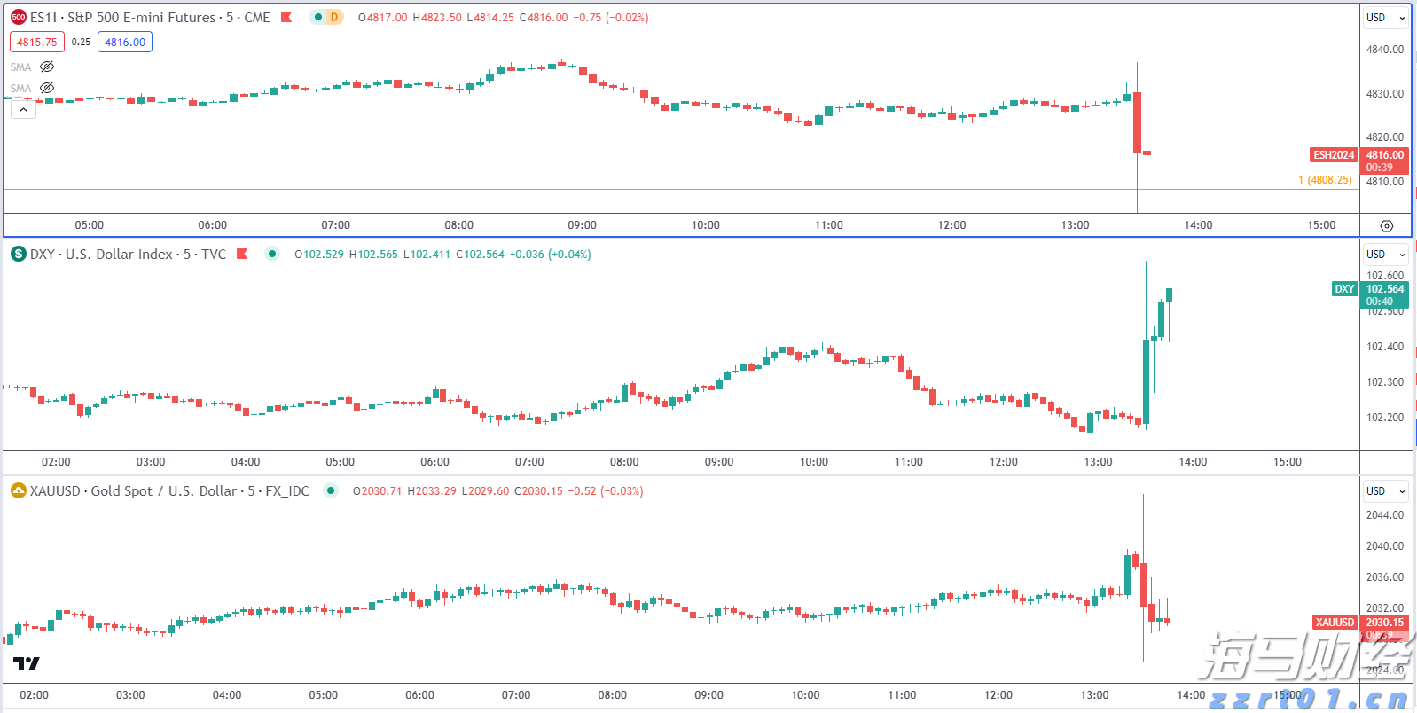This screenshot has height=713, width=1417.
Task: Open chart settings hexagon icon at axis corner
Action: click(1387, 226)
